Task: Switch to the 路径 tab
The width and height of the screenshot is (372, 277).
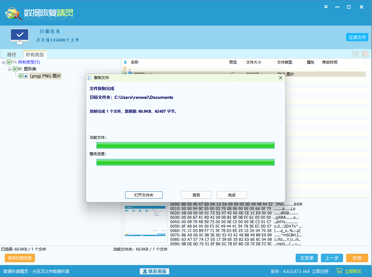Action: [12, 54]
